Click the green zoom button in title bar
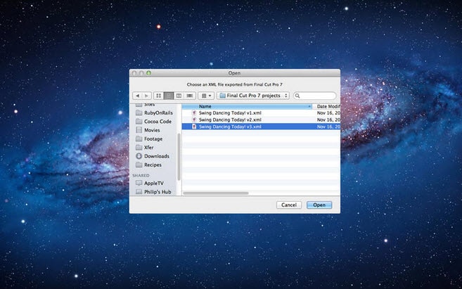 click(148, 72)
